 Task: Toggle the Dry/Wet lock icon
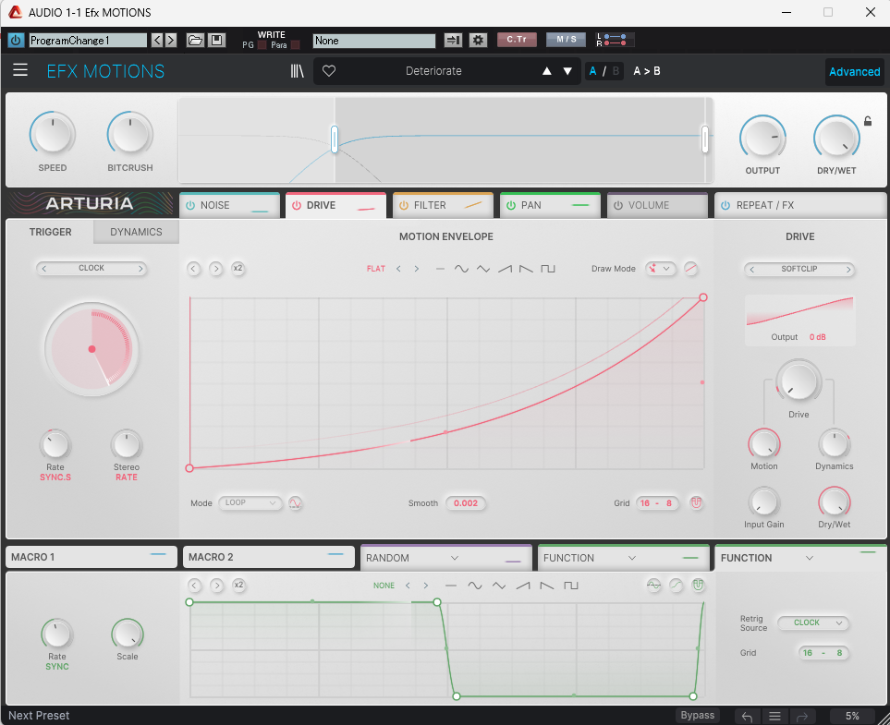(x=868, y=120)
